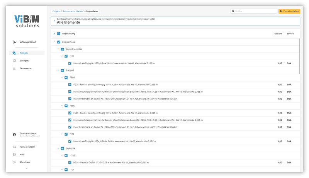Screen dimensions: 309x178
Task: Click the Firma wechseln swap icon
Action: pos(14,147)
